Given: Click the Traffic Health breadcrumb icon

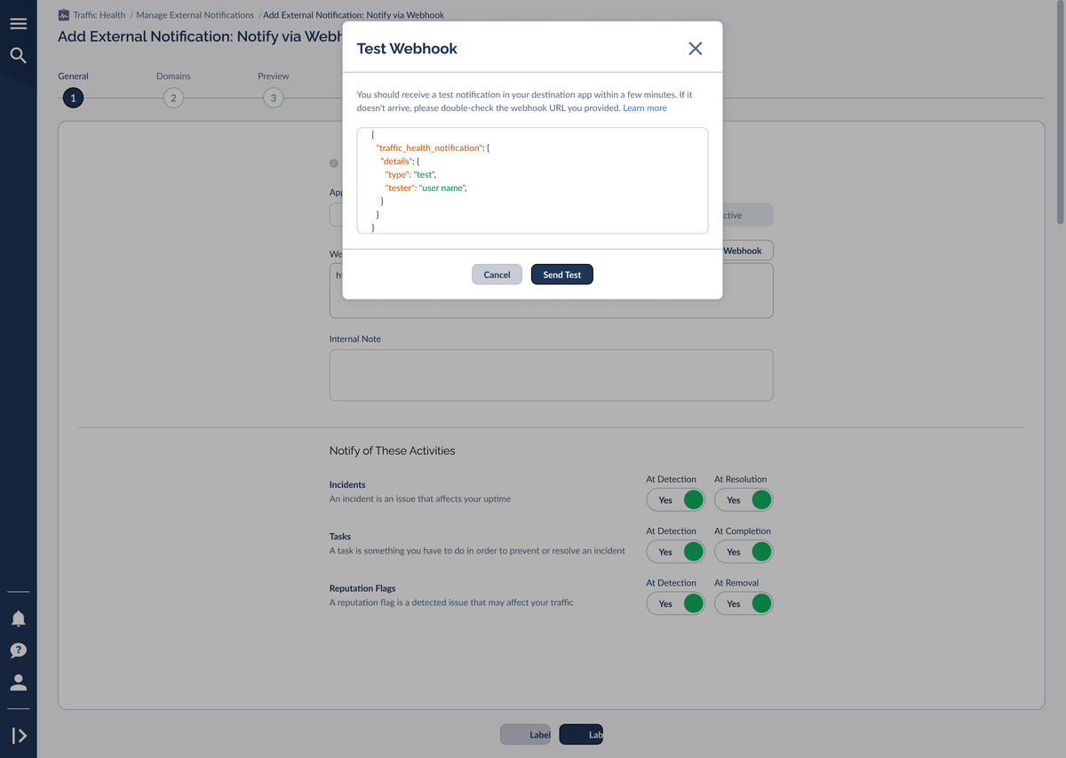Looking at the screenshot, I should click(x=63, y=15).
